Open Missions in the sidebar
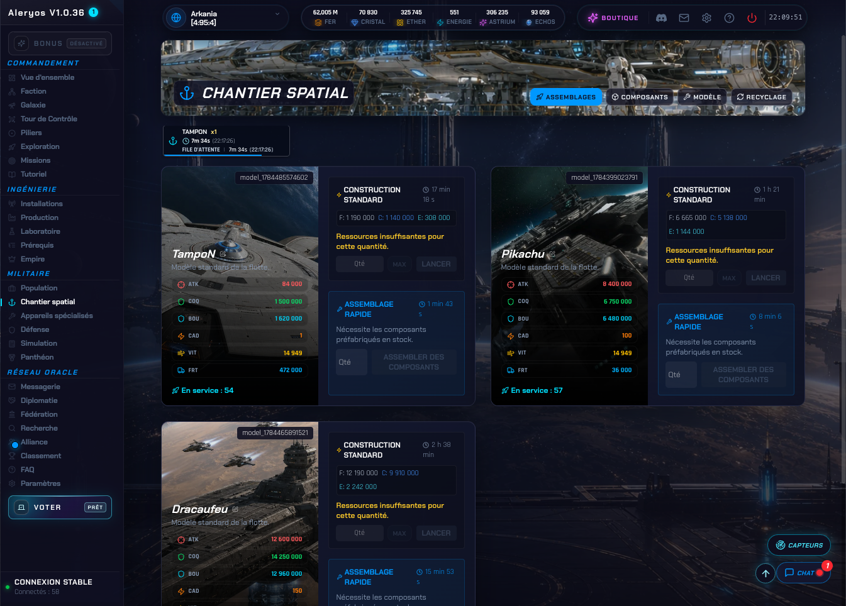 [x=35, y=161]
